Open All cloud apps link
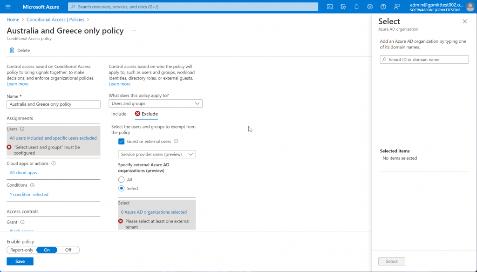 [x=23, y=172]
